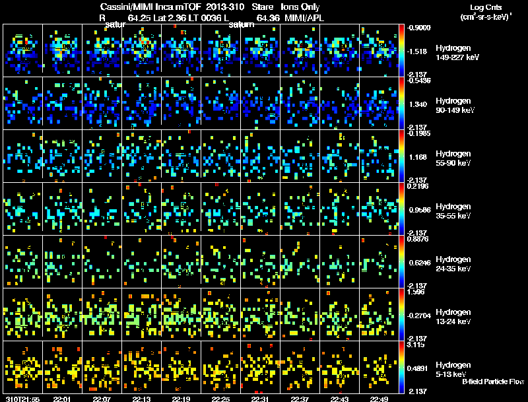
Task: Click the Hydrogen 13-24 keV label
Action: [453, 316]
